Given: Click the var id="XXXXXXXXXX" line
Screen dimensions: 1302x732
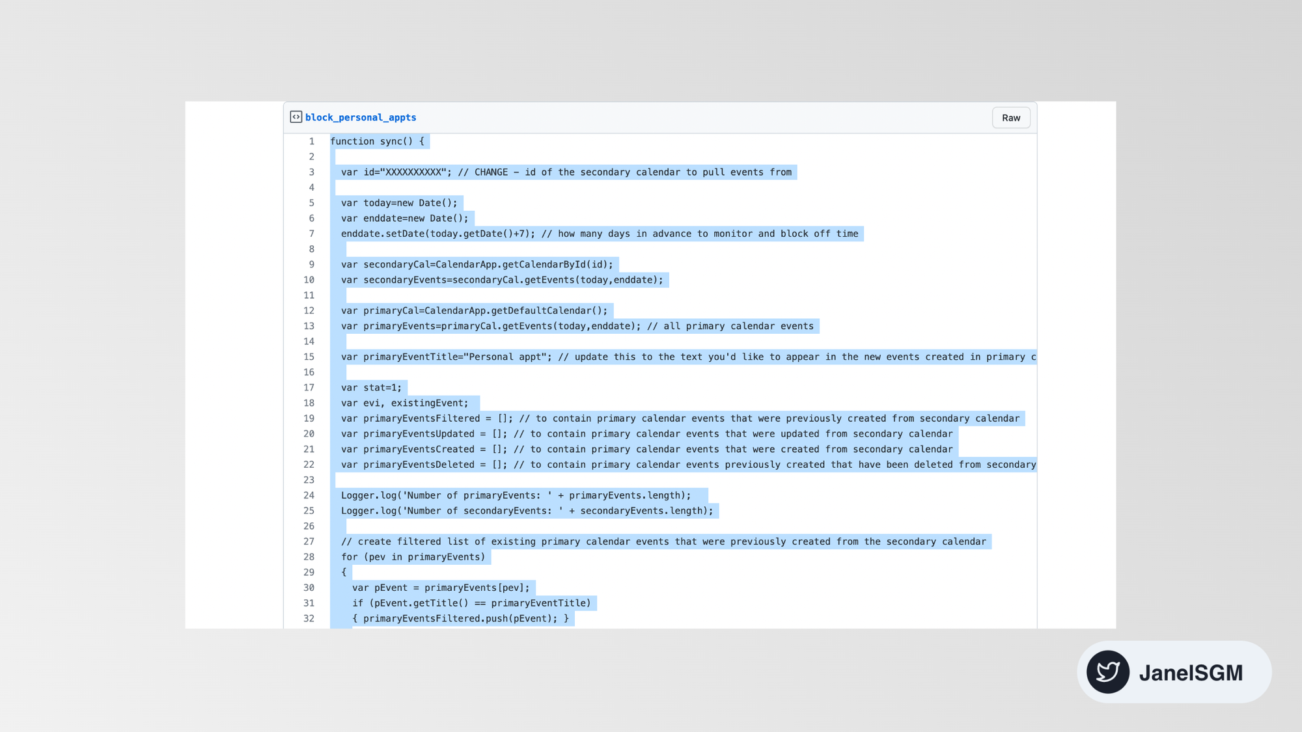Looking at the screenshot, I should 566,172.
